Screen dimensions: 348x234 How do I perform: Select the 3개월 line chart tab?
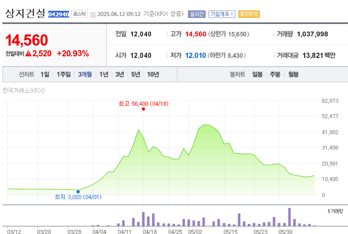[85, 74]
